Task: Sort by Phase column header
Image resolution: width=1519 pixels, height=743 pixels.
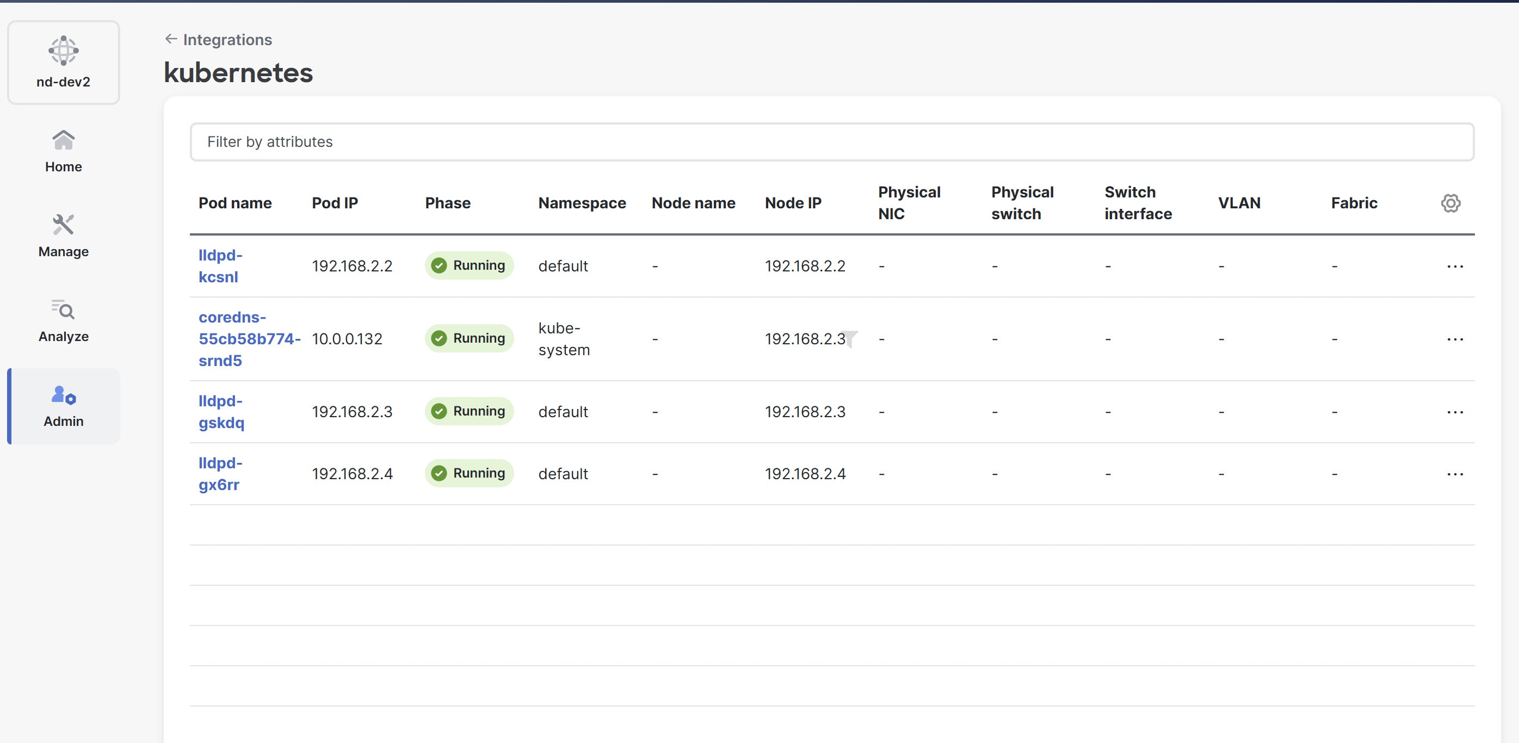Action: tap(448, 203)
